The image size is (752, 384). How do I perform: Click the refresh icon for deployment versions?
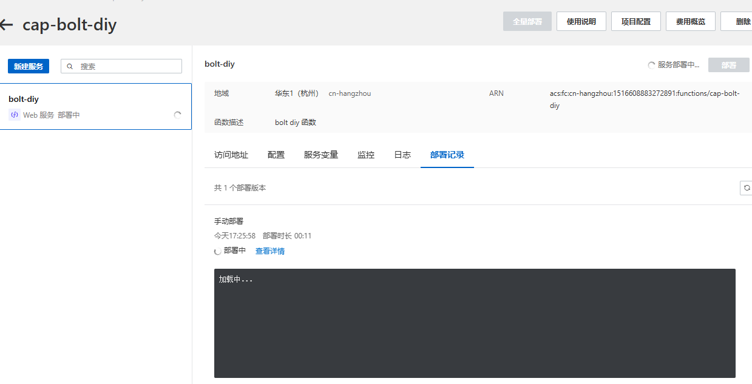coord(747,188)
